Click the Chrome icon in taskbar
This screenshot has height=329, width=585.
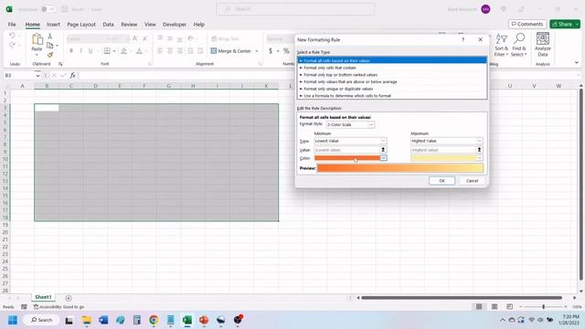coord(154,320)
